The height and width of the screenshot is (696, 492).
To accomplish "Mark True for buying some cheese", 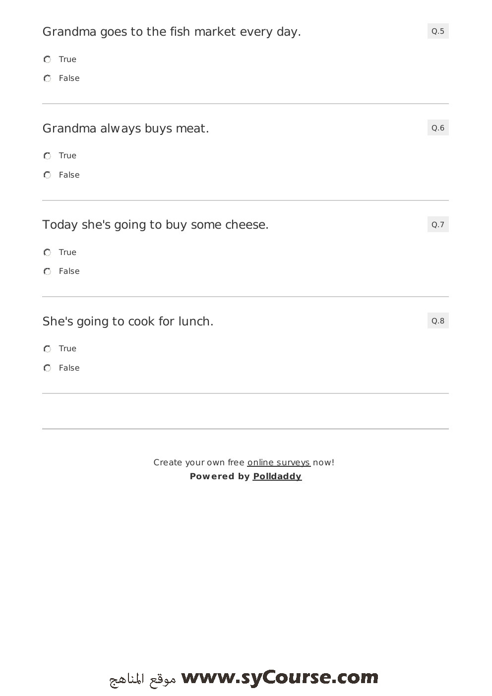I will pyautogui.click(x=47, y=253).
